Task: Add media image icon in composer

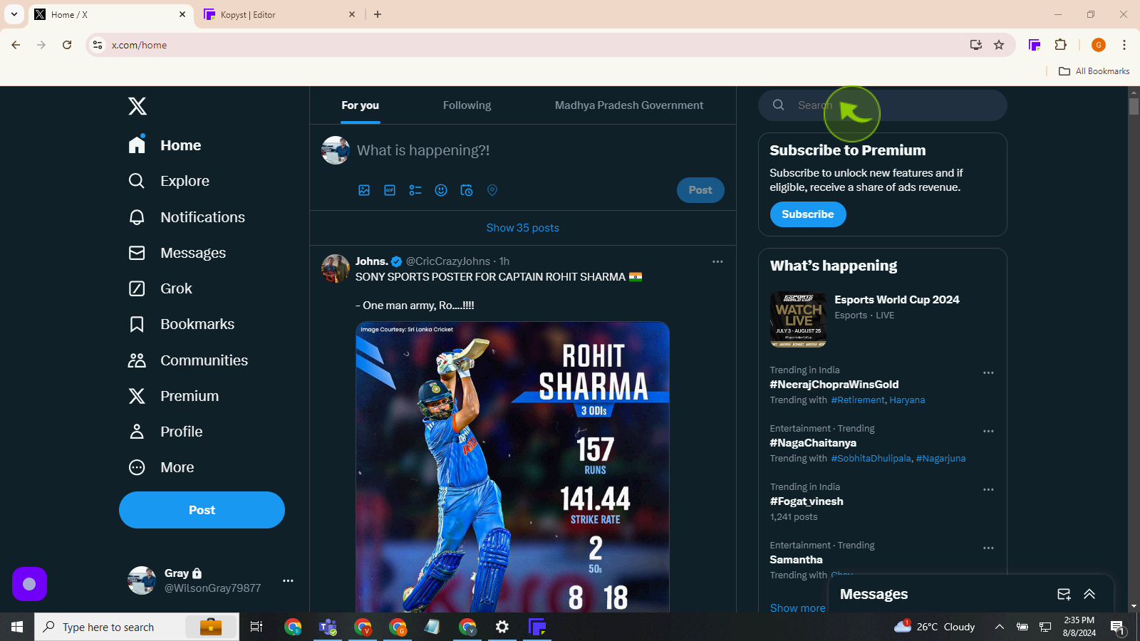Action: (364, 190)
